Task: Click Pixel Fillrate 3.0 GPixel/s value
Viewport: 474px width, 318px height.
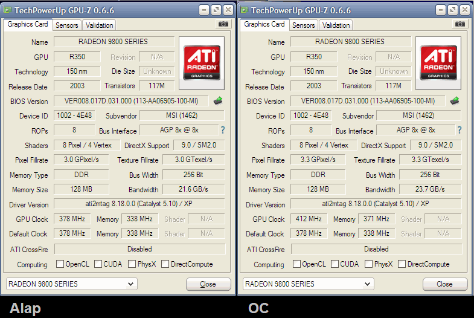Action: [x=82, y=160]
